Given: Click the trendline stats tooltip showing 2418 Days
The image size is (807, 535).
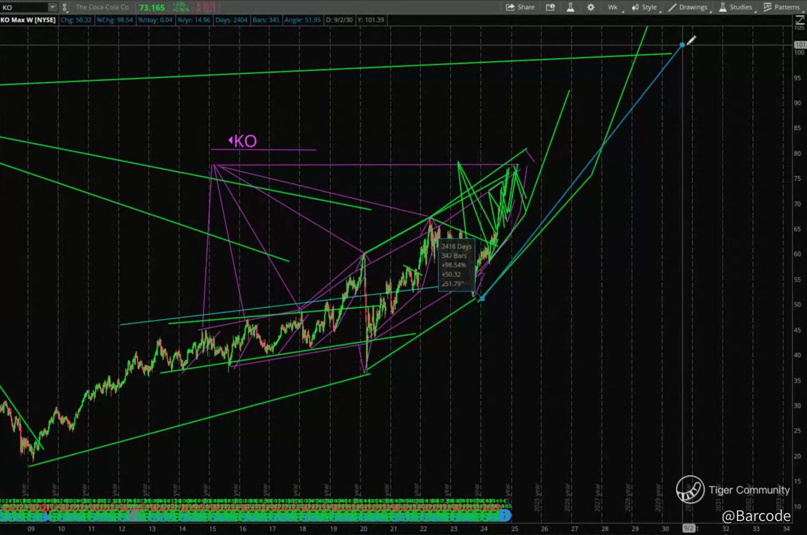Looking at the screenshot, I should (x=456, y=265).
